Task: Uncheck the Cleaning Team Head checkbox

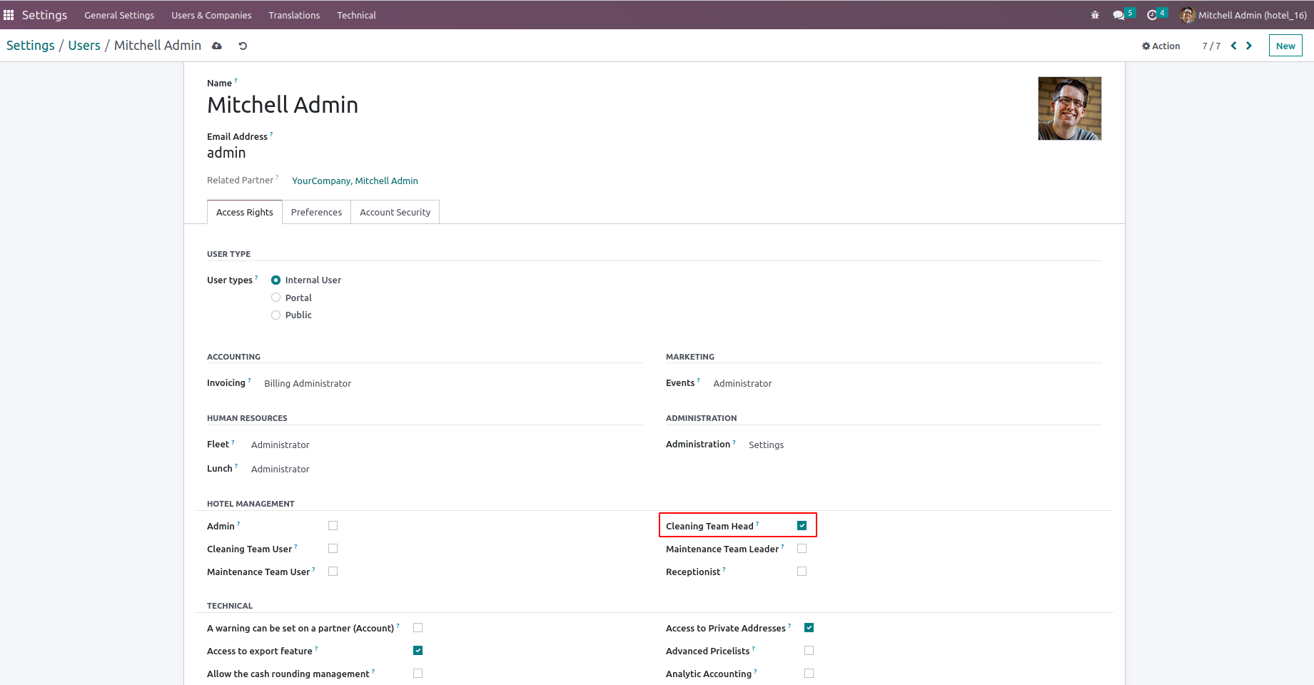Action: pos(802,526)
